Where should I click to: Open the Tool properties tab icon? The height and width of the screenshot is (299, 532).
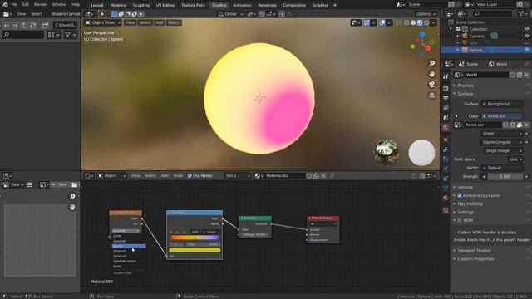pos(446,77)
